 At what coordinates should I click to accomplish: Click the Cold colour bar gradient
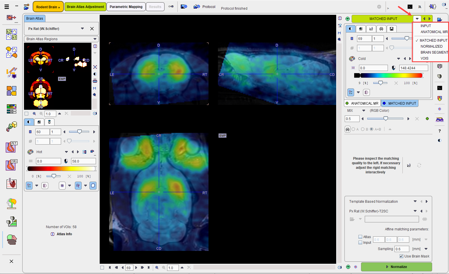click(x=389, y=75)
